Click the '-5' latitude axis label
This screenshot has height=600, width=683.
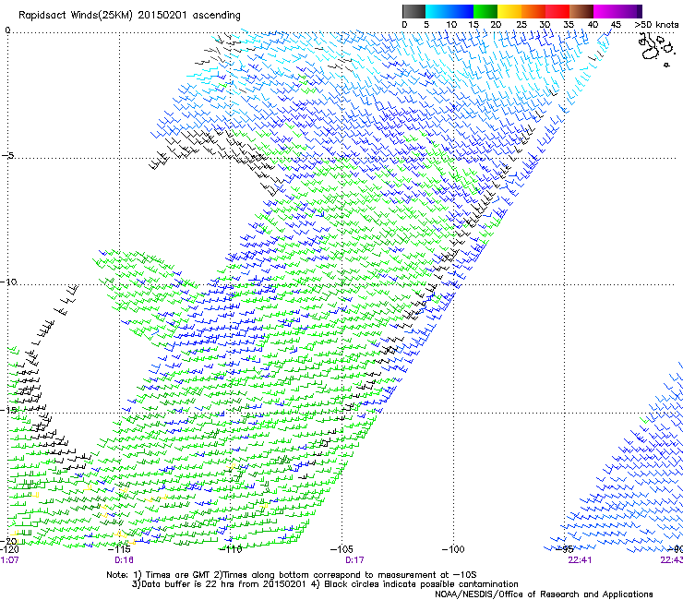pos(7,156)
